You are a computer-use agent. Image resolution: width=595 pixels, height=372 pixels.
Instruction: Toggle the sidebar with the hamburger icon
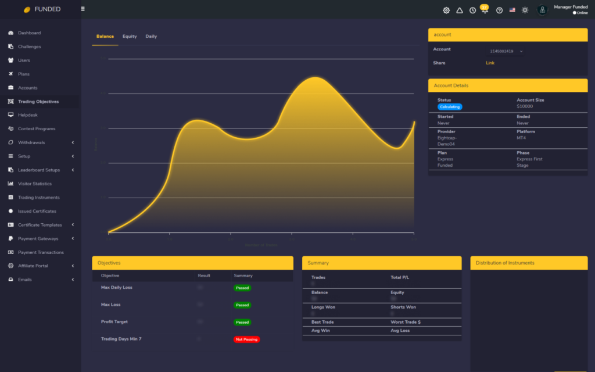[x=83, y=9]
